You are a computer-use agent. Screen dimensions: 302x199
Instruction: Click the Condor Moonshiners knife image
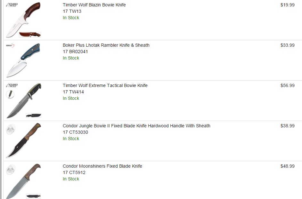pyautogui.click(x=23, y=181)
